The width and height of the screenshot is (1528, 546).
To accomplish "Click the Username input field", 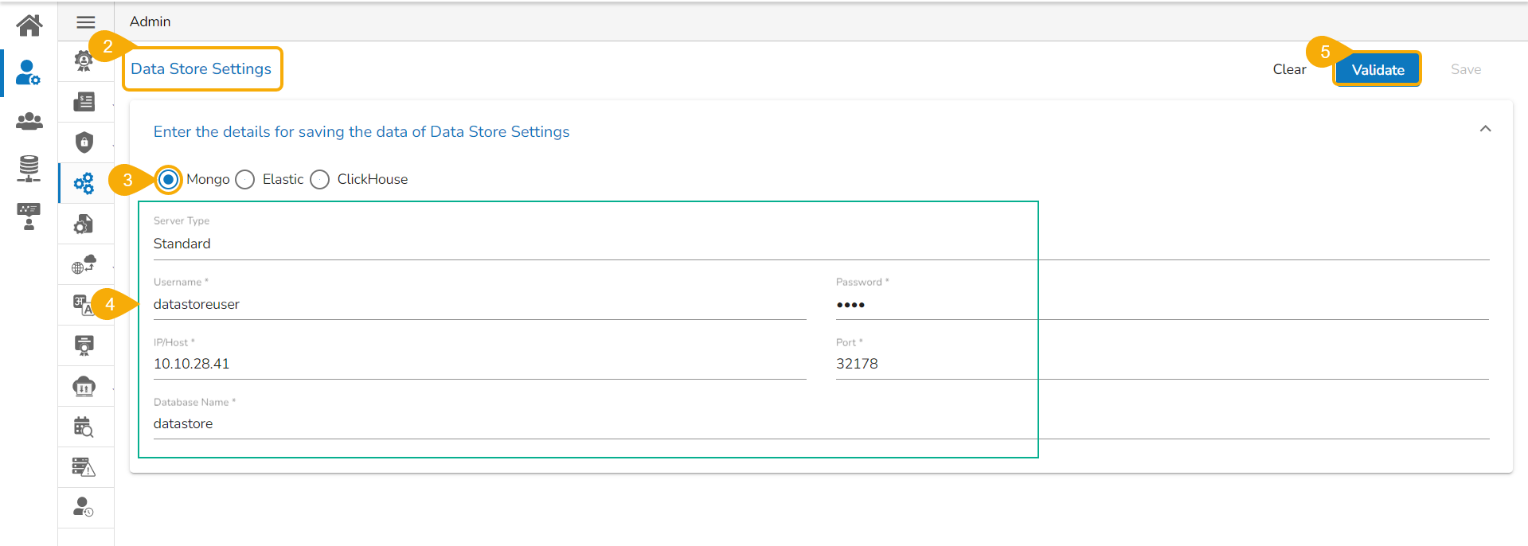I will (x=478, y=304).
